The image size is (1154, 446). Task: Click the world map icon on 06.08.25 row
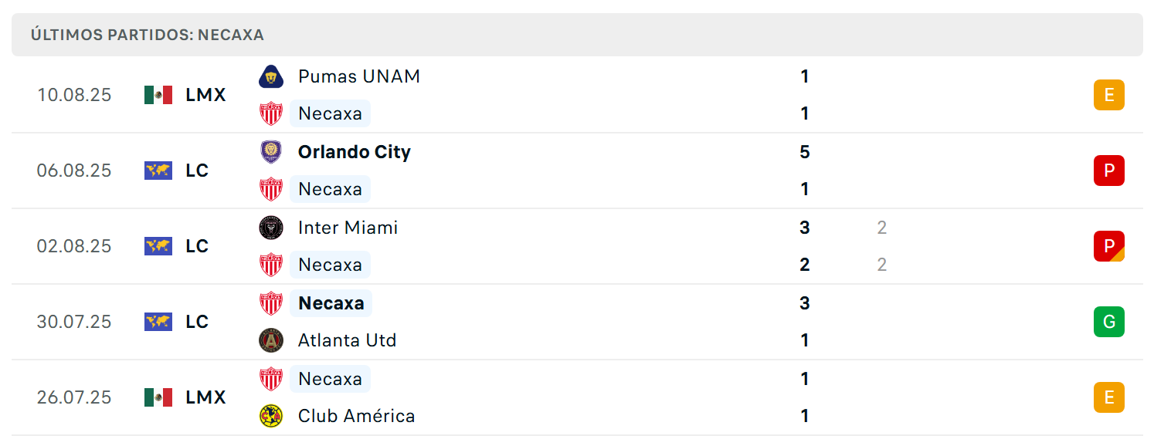click(158, 171)
